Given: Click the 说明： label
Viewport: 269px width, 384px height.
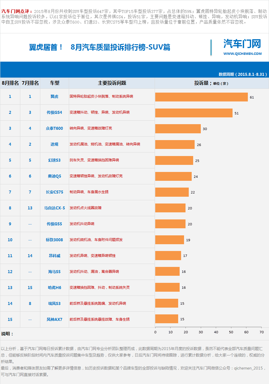Looking at the screenshot, I should tap(7, 334).
